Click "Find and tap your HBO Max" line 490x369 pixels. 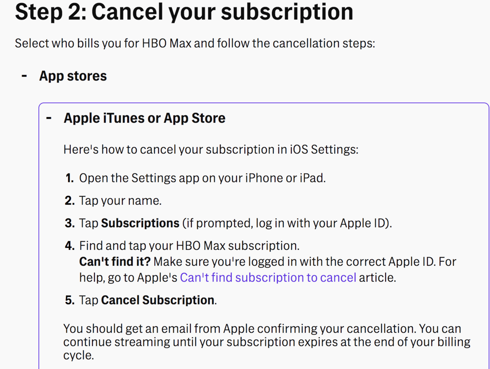[189, 246]
